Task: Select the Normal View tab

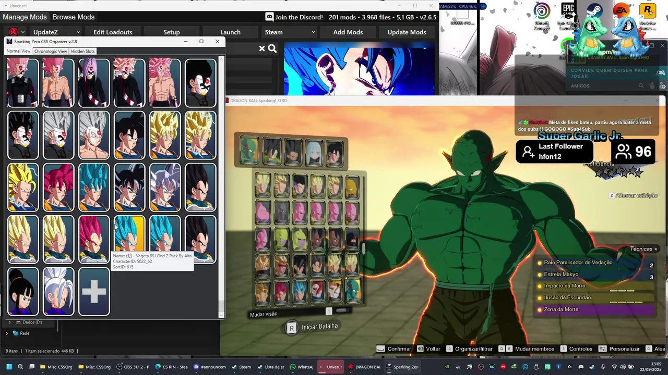Action: tap(18, 51)
